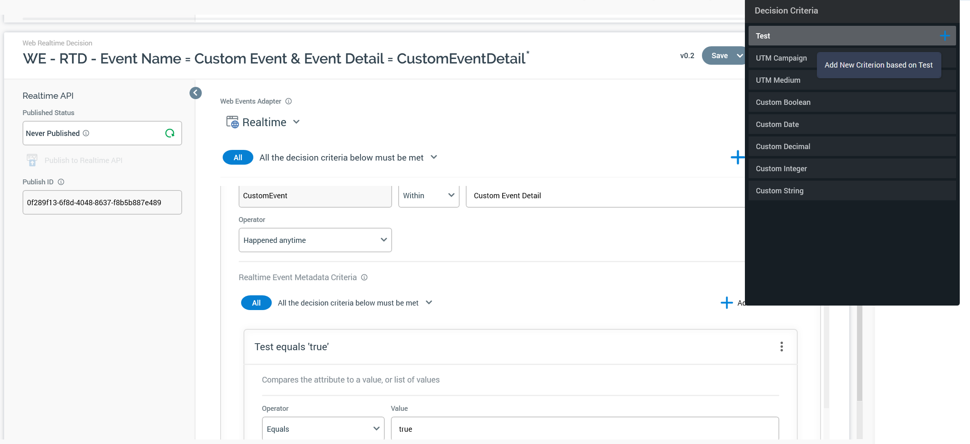Click the Web Events Adapter info icon

coord(289,101)
